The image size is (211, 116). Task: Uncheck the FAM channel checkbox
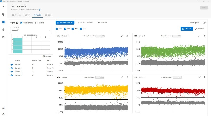point(57,29)
